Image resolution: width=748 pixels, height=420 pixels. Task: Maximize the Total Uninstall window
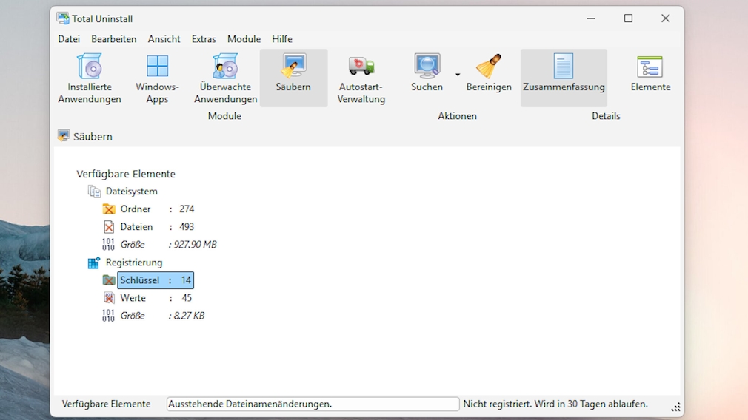click(628, 18)
